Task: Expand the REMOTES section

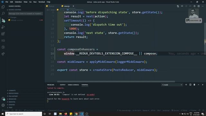Action: [12, 102]
